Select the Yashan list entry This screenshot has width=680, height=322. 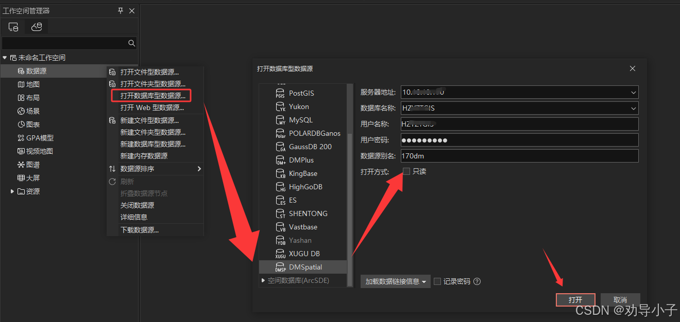coord(303,240)
